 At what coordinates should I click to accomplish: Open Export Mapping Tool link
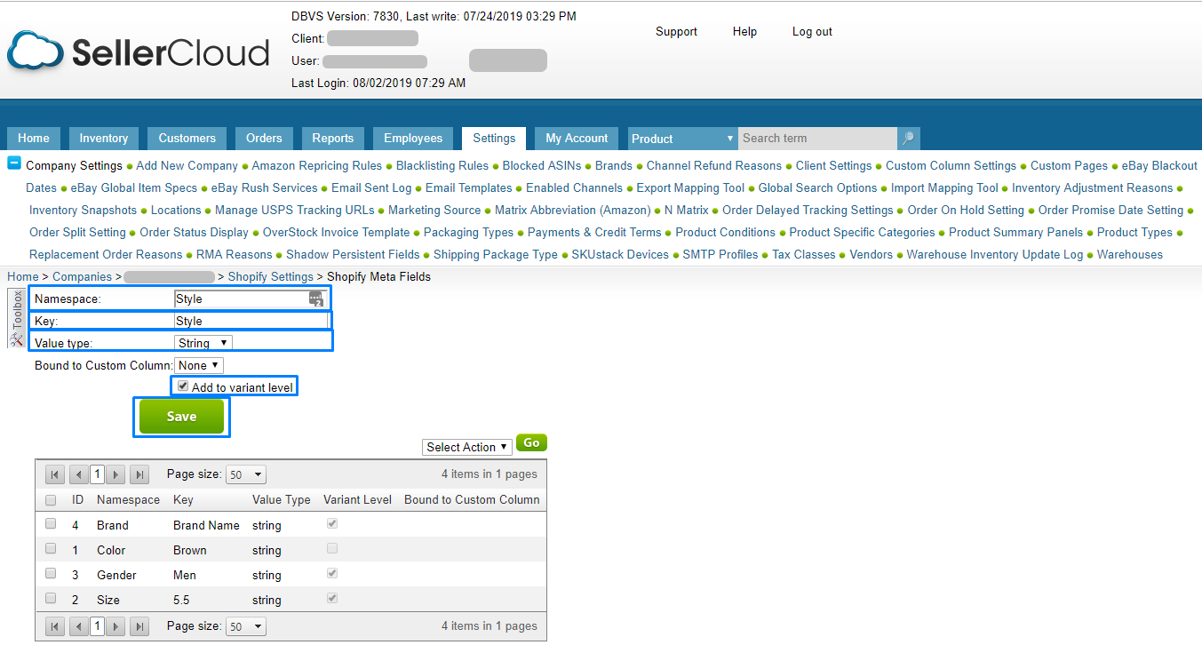pos(691,187)
